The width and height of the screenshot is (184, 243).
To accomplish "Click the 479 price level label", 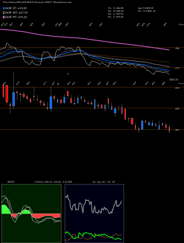I will 177,68.
